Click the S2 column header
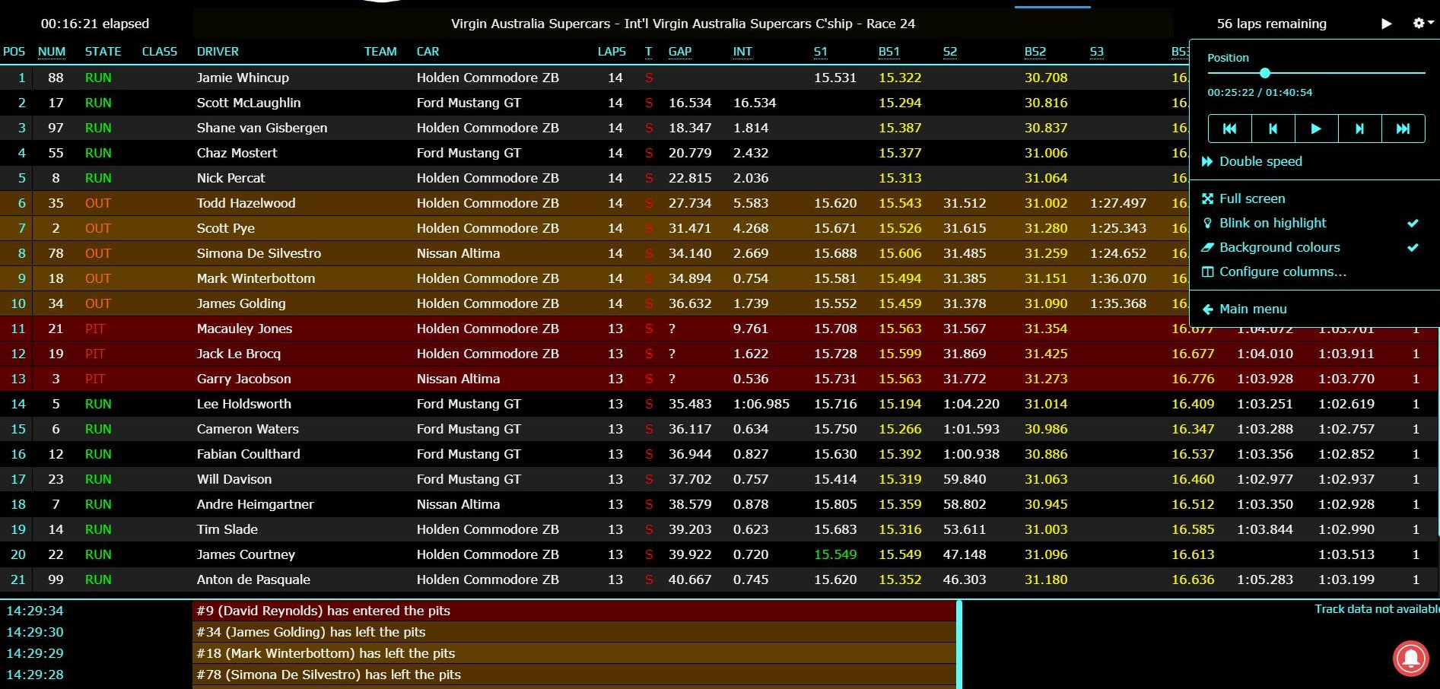Viewport: 1440px width, 689px height. coord(950,52)
